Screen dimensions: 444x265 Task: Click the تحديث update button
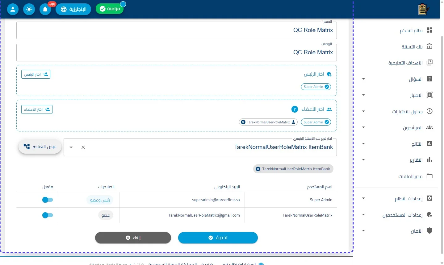coord(218,238)
